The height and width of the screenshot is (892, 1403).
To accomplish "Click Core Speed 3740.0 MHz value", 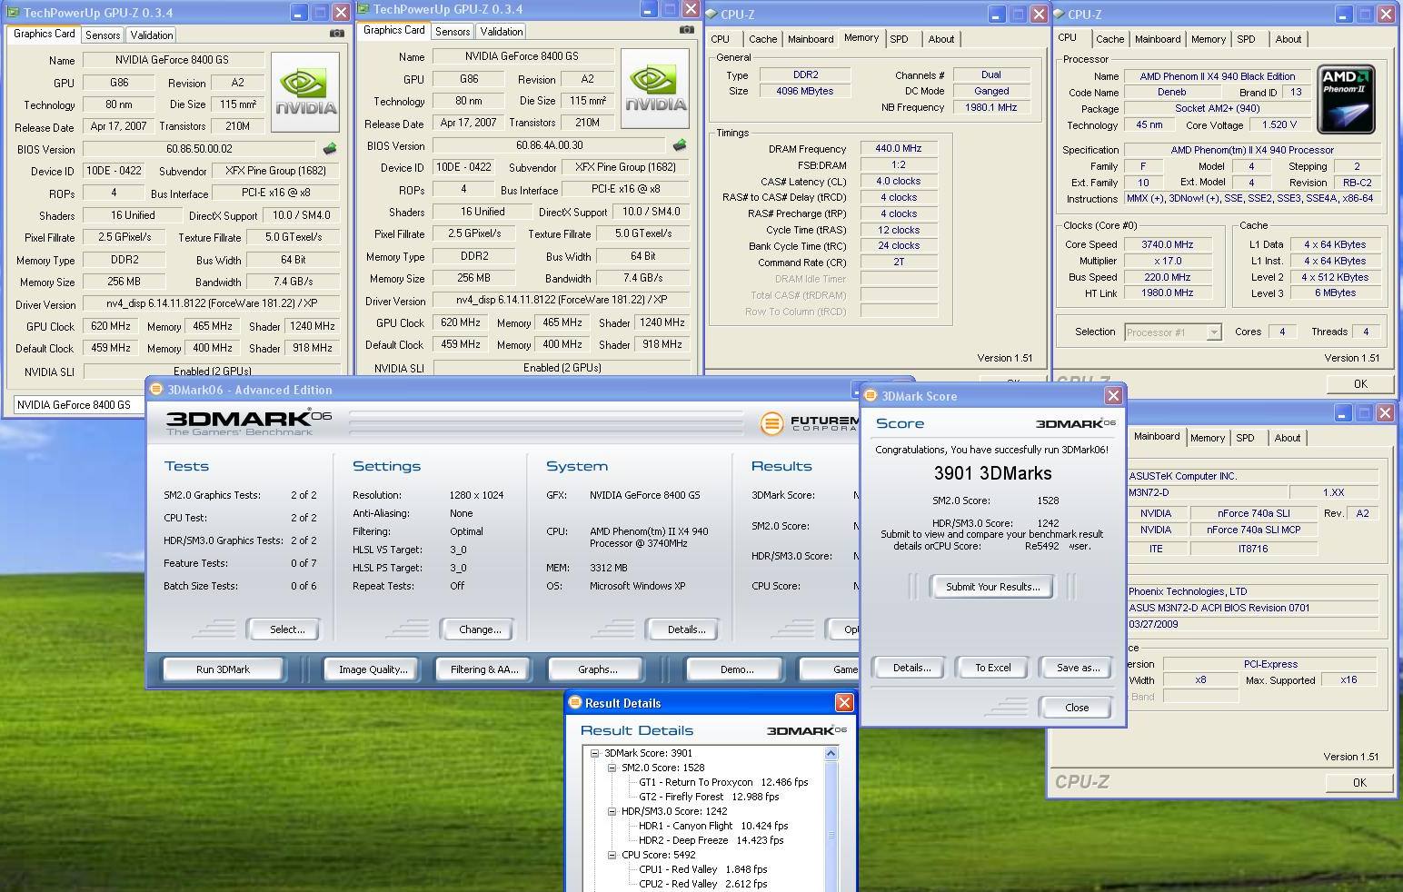I will point(1167,244).
